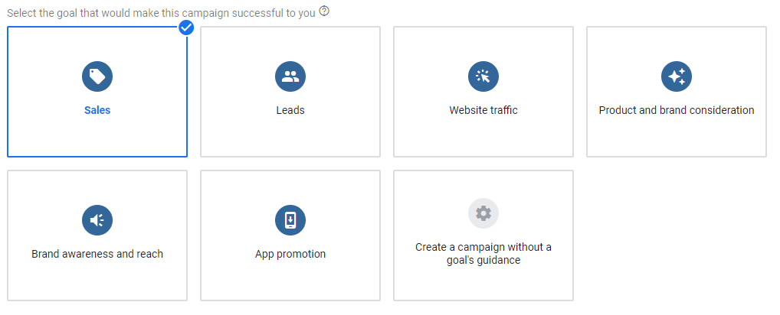
Task: Choose Create a campaign without a goal's guidance
Action: 483,254
